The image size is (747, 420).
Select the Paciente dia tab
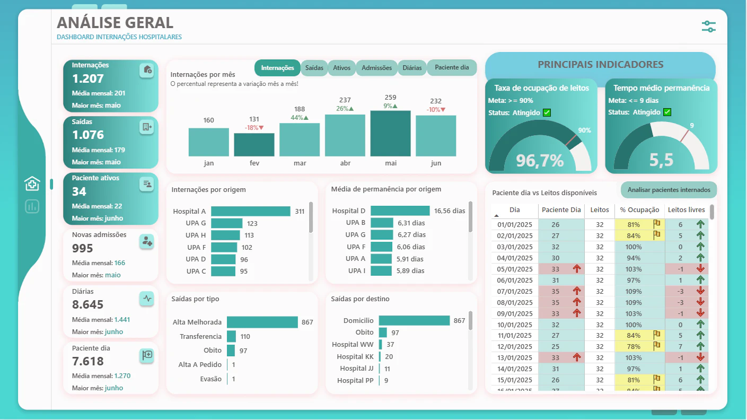point(452,68)
